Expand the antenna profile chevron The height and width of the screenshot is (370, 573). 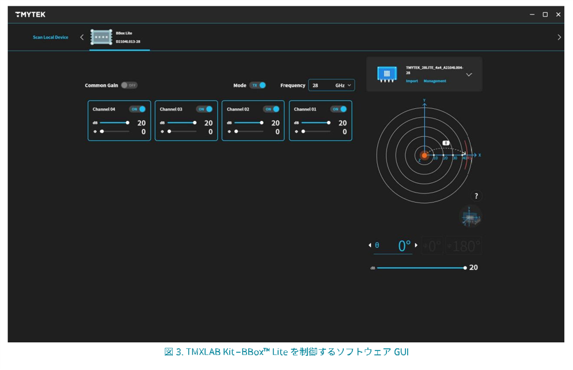[469, 74]
